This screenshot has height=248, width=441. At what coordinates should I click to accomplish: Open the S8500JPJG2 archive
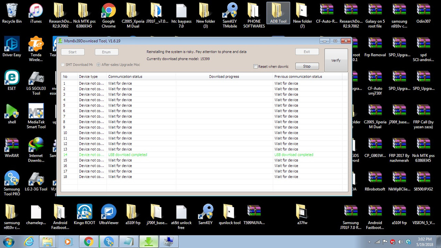click(x=423, y=181)
